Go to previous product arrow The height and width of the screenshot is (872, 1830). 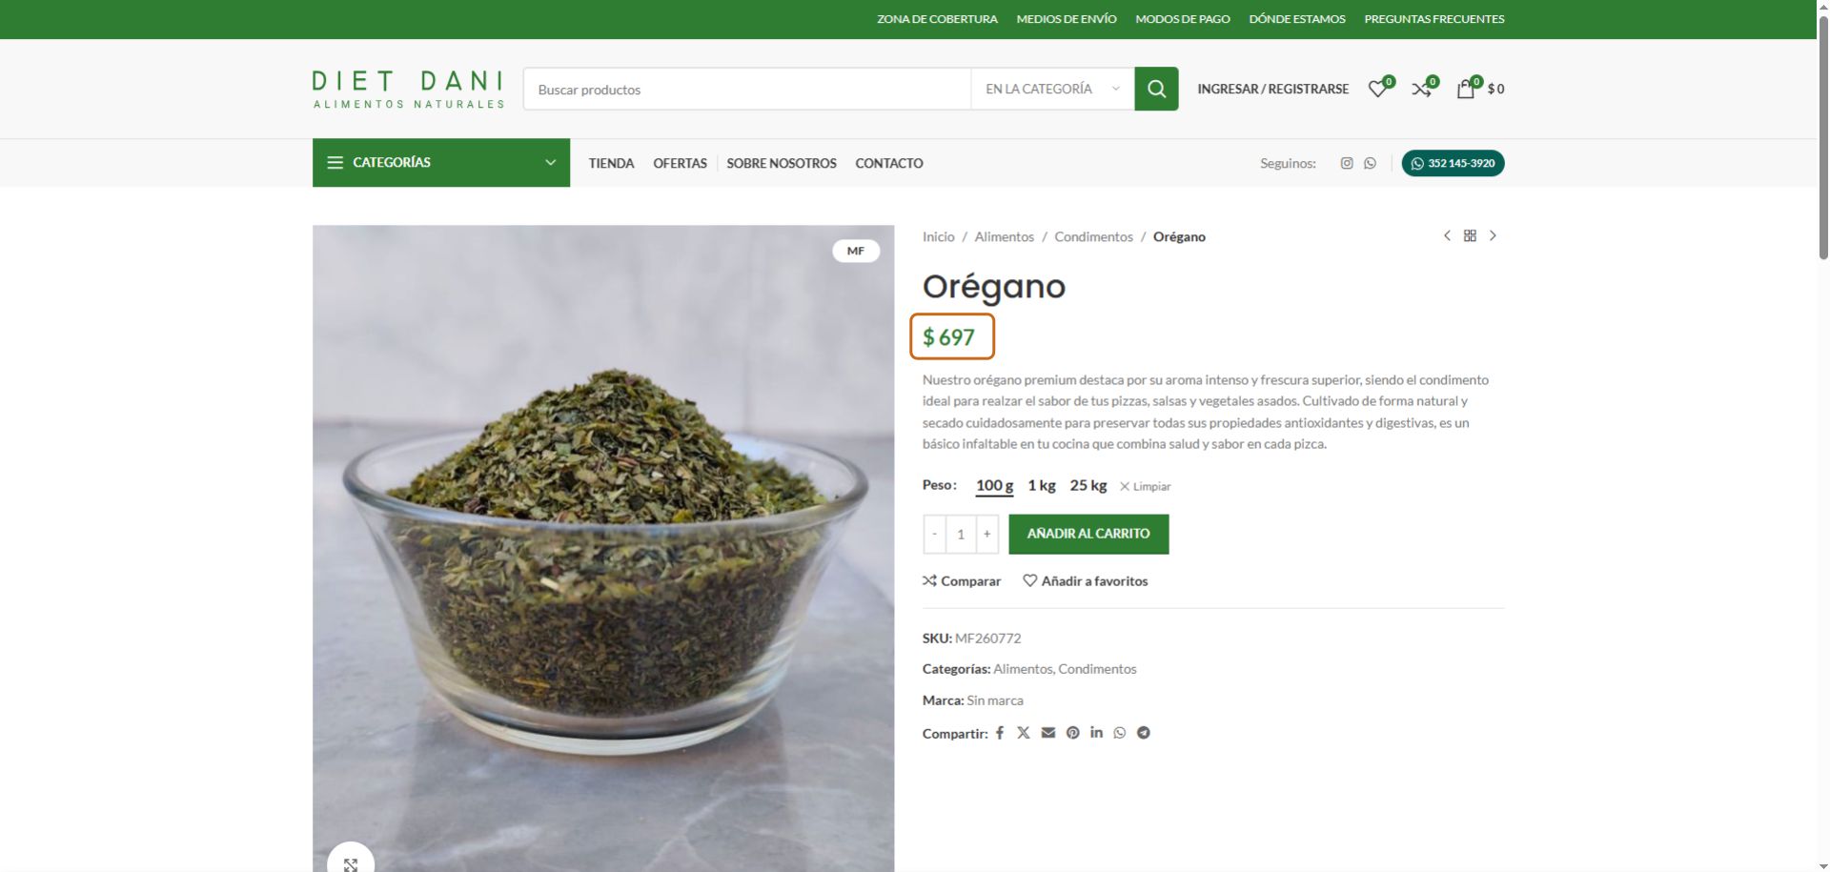pos(1447,235)
